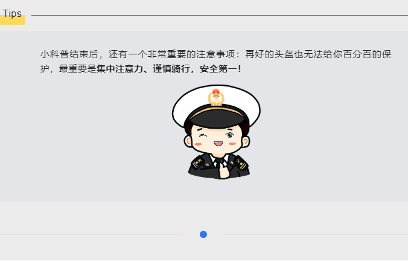Click the officer's open eye
This screenshot has height=261, width=408.
tap(230, 135)
